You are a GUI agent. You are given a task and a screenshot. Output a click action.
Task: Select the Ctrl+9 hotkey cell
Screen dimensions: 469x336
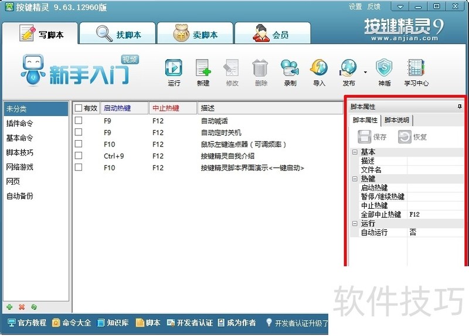pos(114,156)
